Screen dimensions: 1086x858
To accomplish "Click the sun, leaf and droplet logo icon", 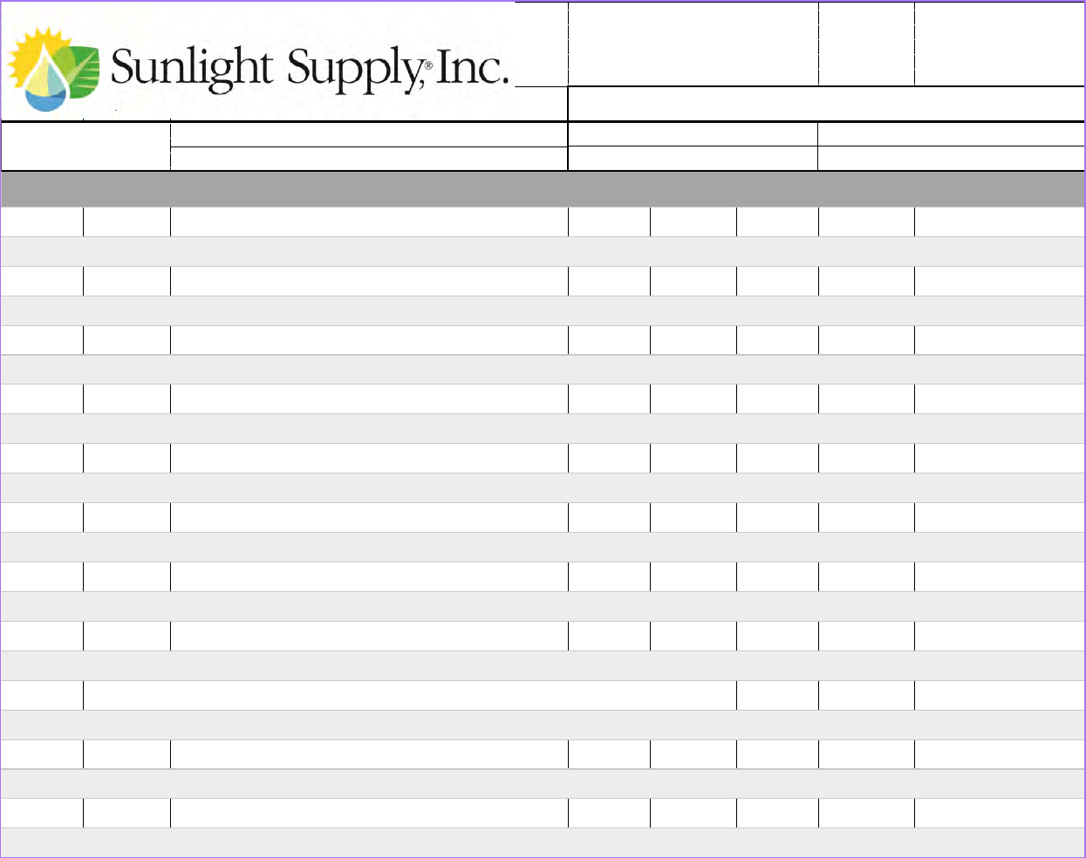I will [52, 70].
